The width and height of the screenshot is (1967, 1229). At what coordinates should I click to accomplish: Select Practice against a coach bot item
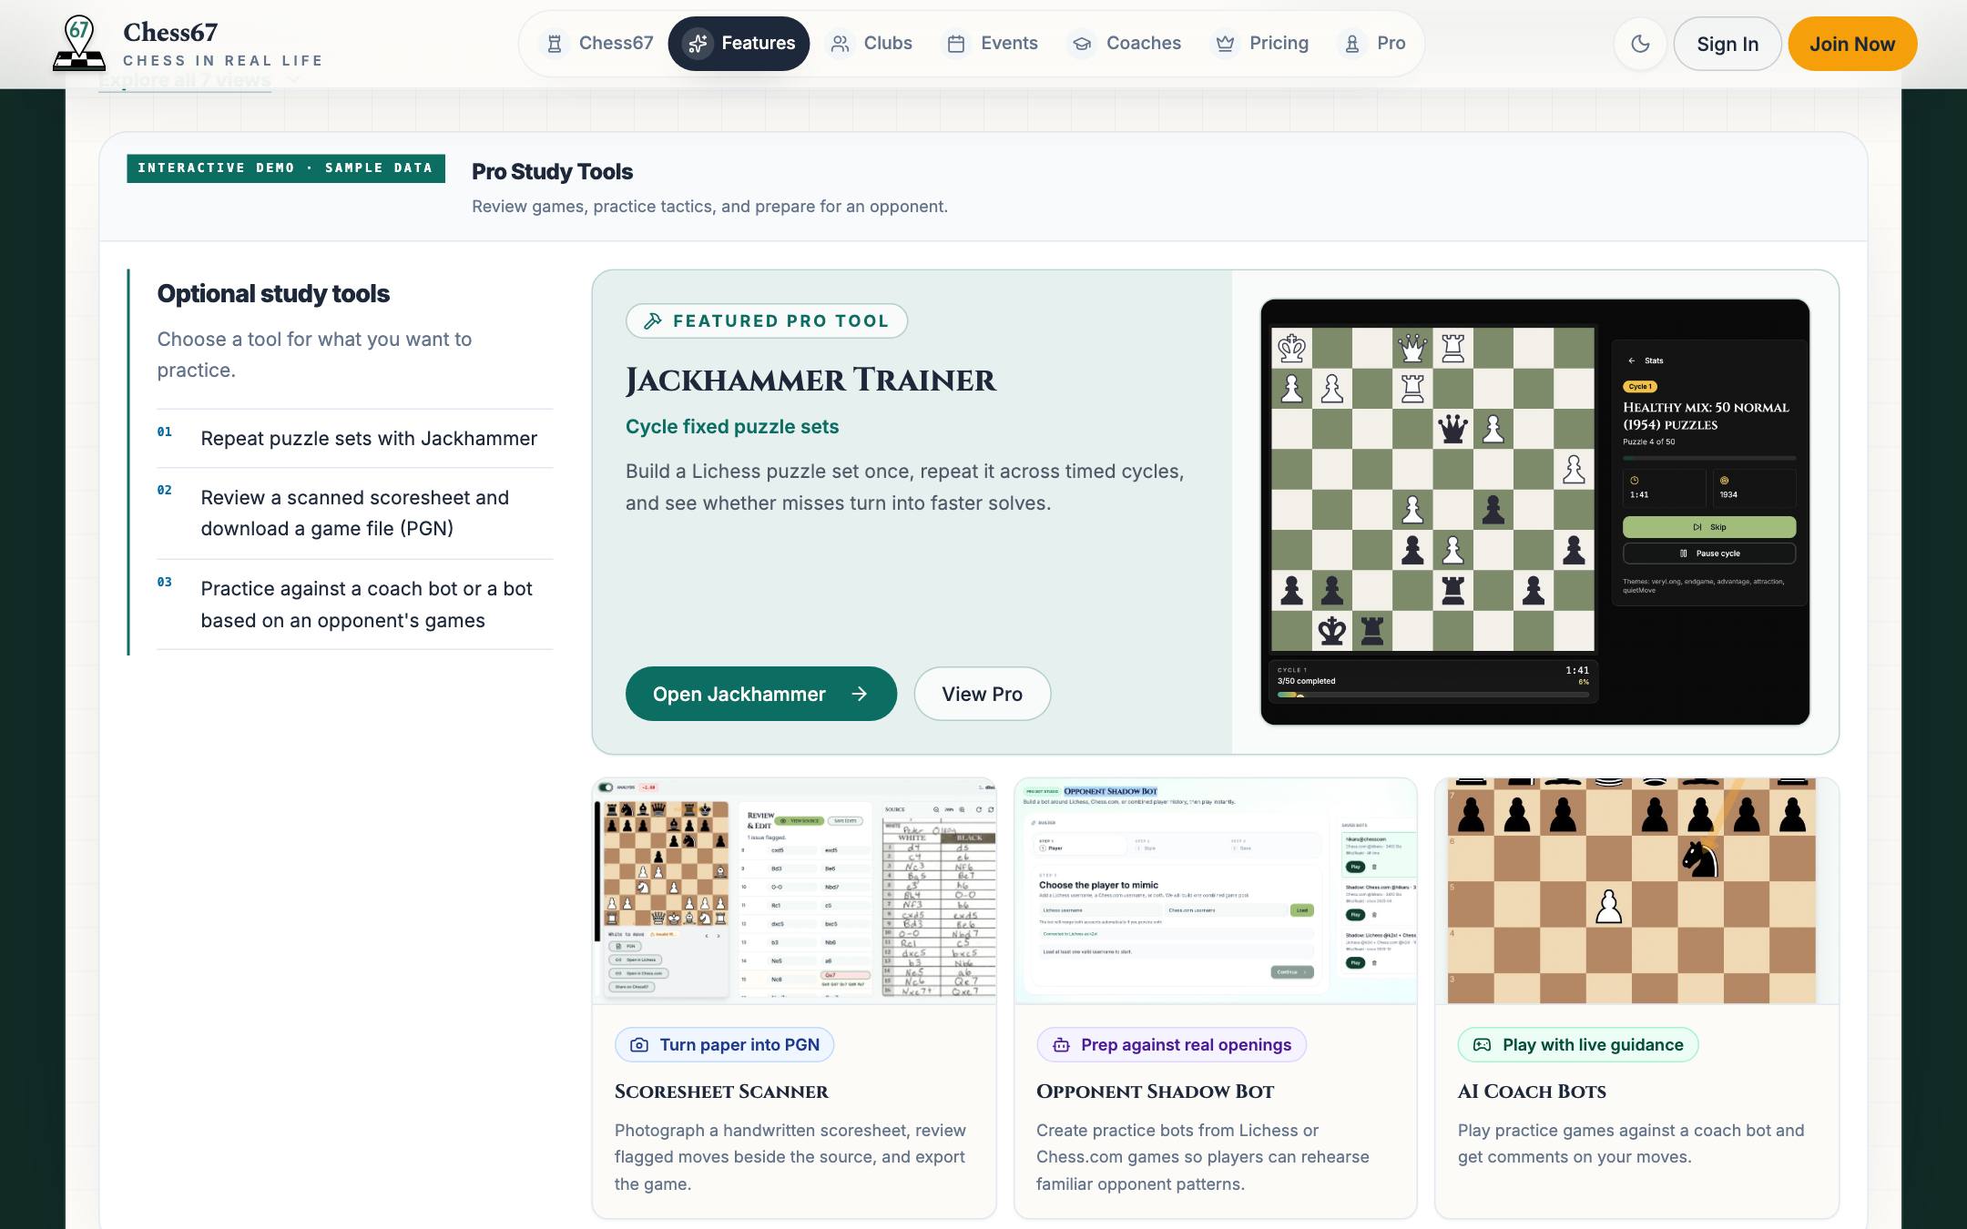coord(355,604)
